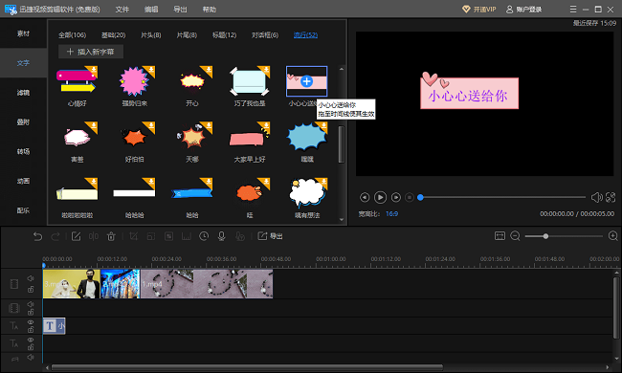Mute the second video track
The width and height of the screenshot is (622, 373).
pyautogui.click(x=31, y=304)
